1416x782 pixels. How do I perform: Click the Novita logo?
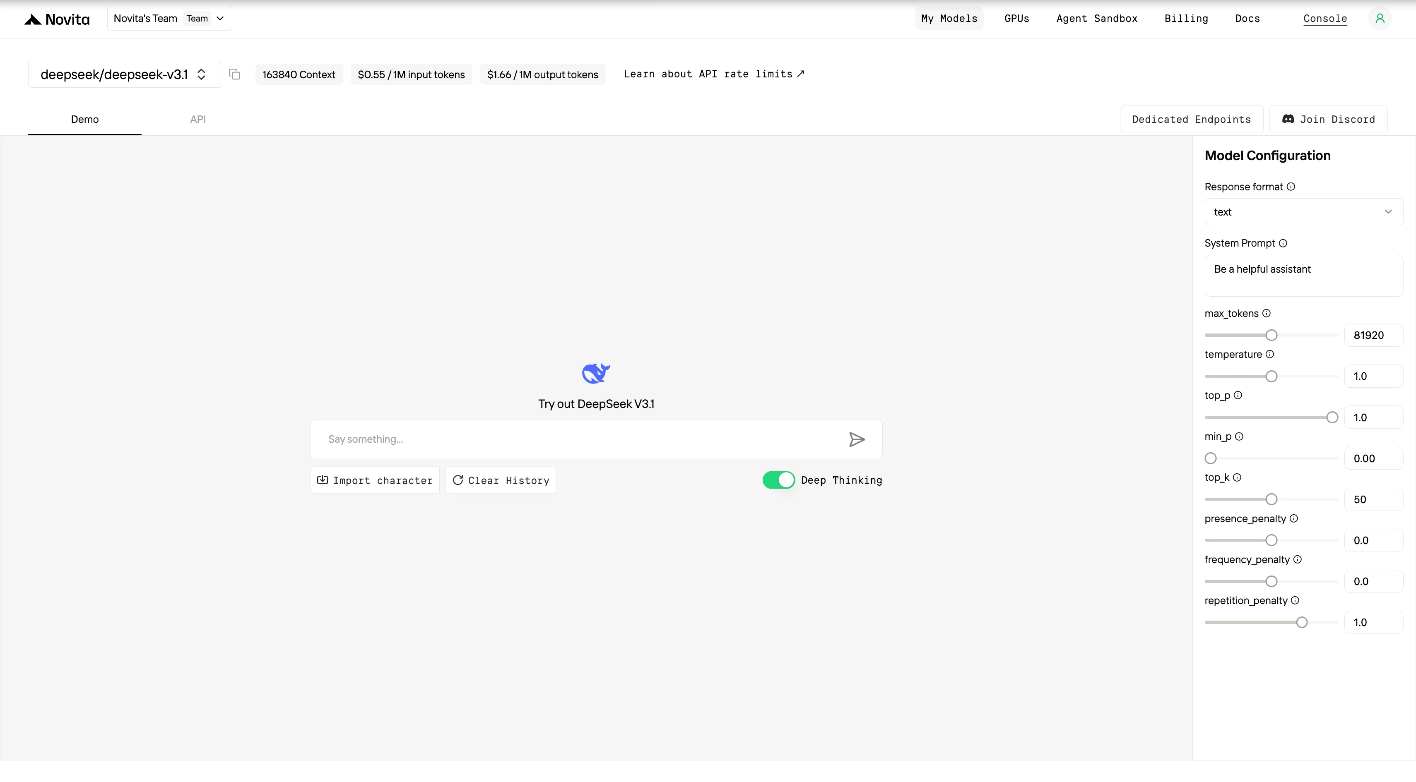point(57,19)
